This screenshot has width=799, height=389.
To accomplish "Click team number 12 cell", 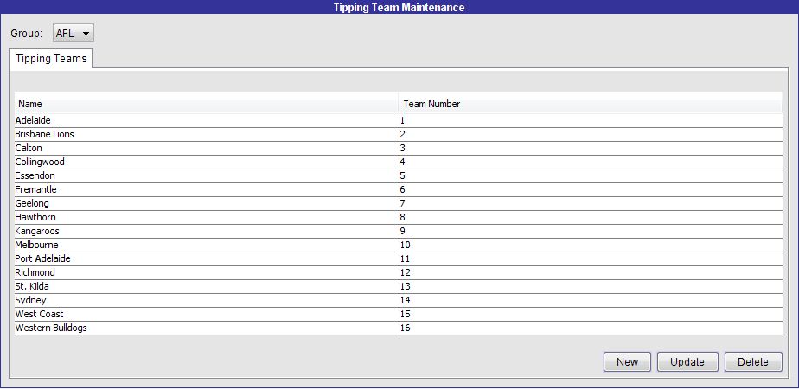I will pos(591,272).
